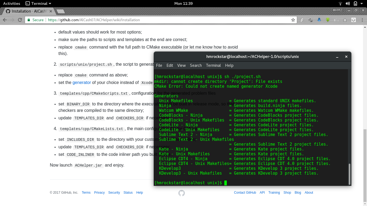Click the GitHub octocat footer logo

[x=182, y=193]
